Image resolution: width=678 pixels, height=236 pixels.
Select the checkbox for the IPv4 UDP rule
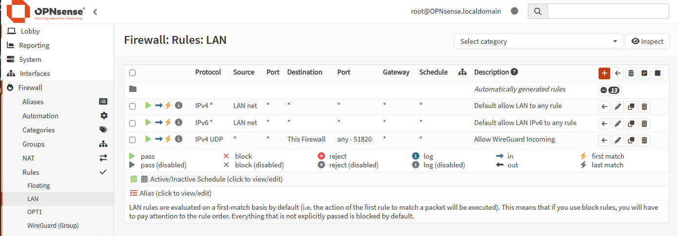click(x=133, y=140)
